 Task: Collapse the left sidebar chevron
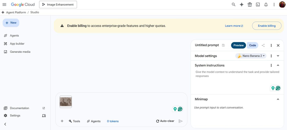[5, 124]
